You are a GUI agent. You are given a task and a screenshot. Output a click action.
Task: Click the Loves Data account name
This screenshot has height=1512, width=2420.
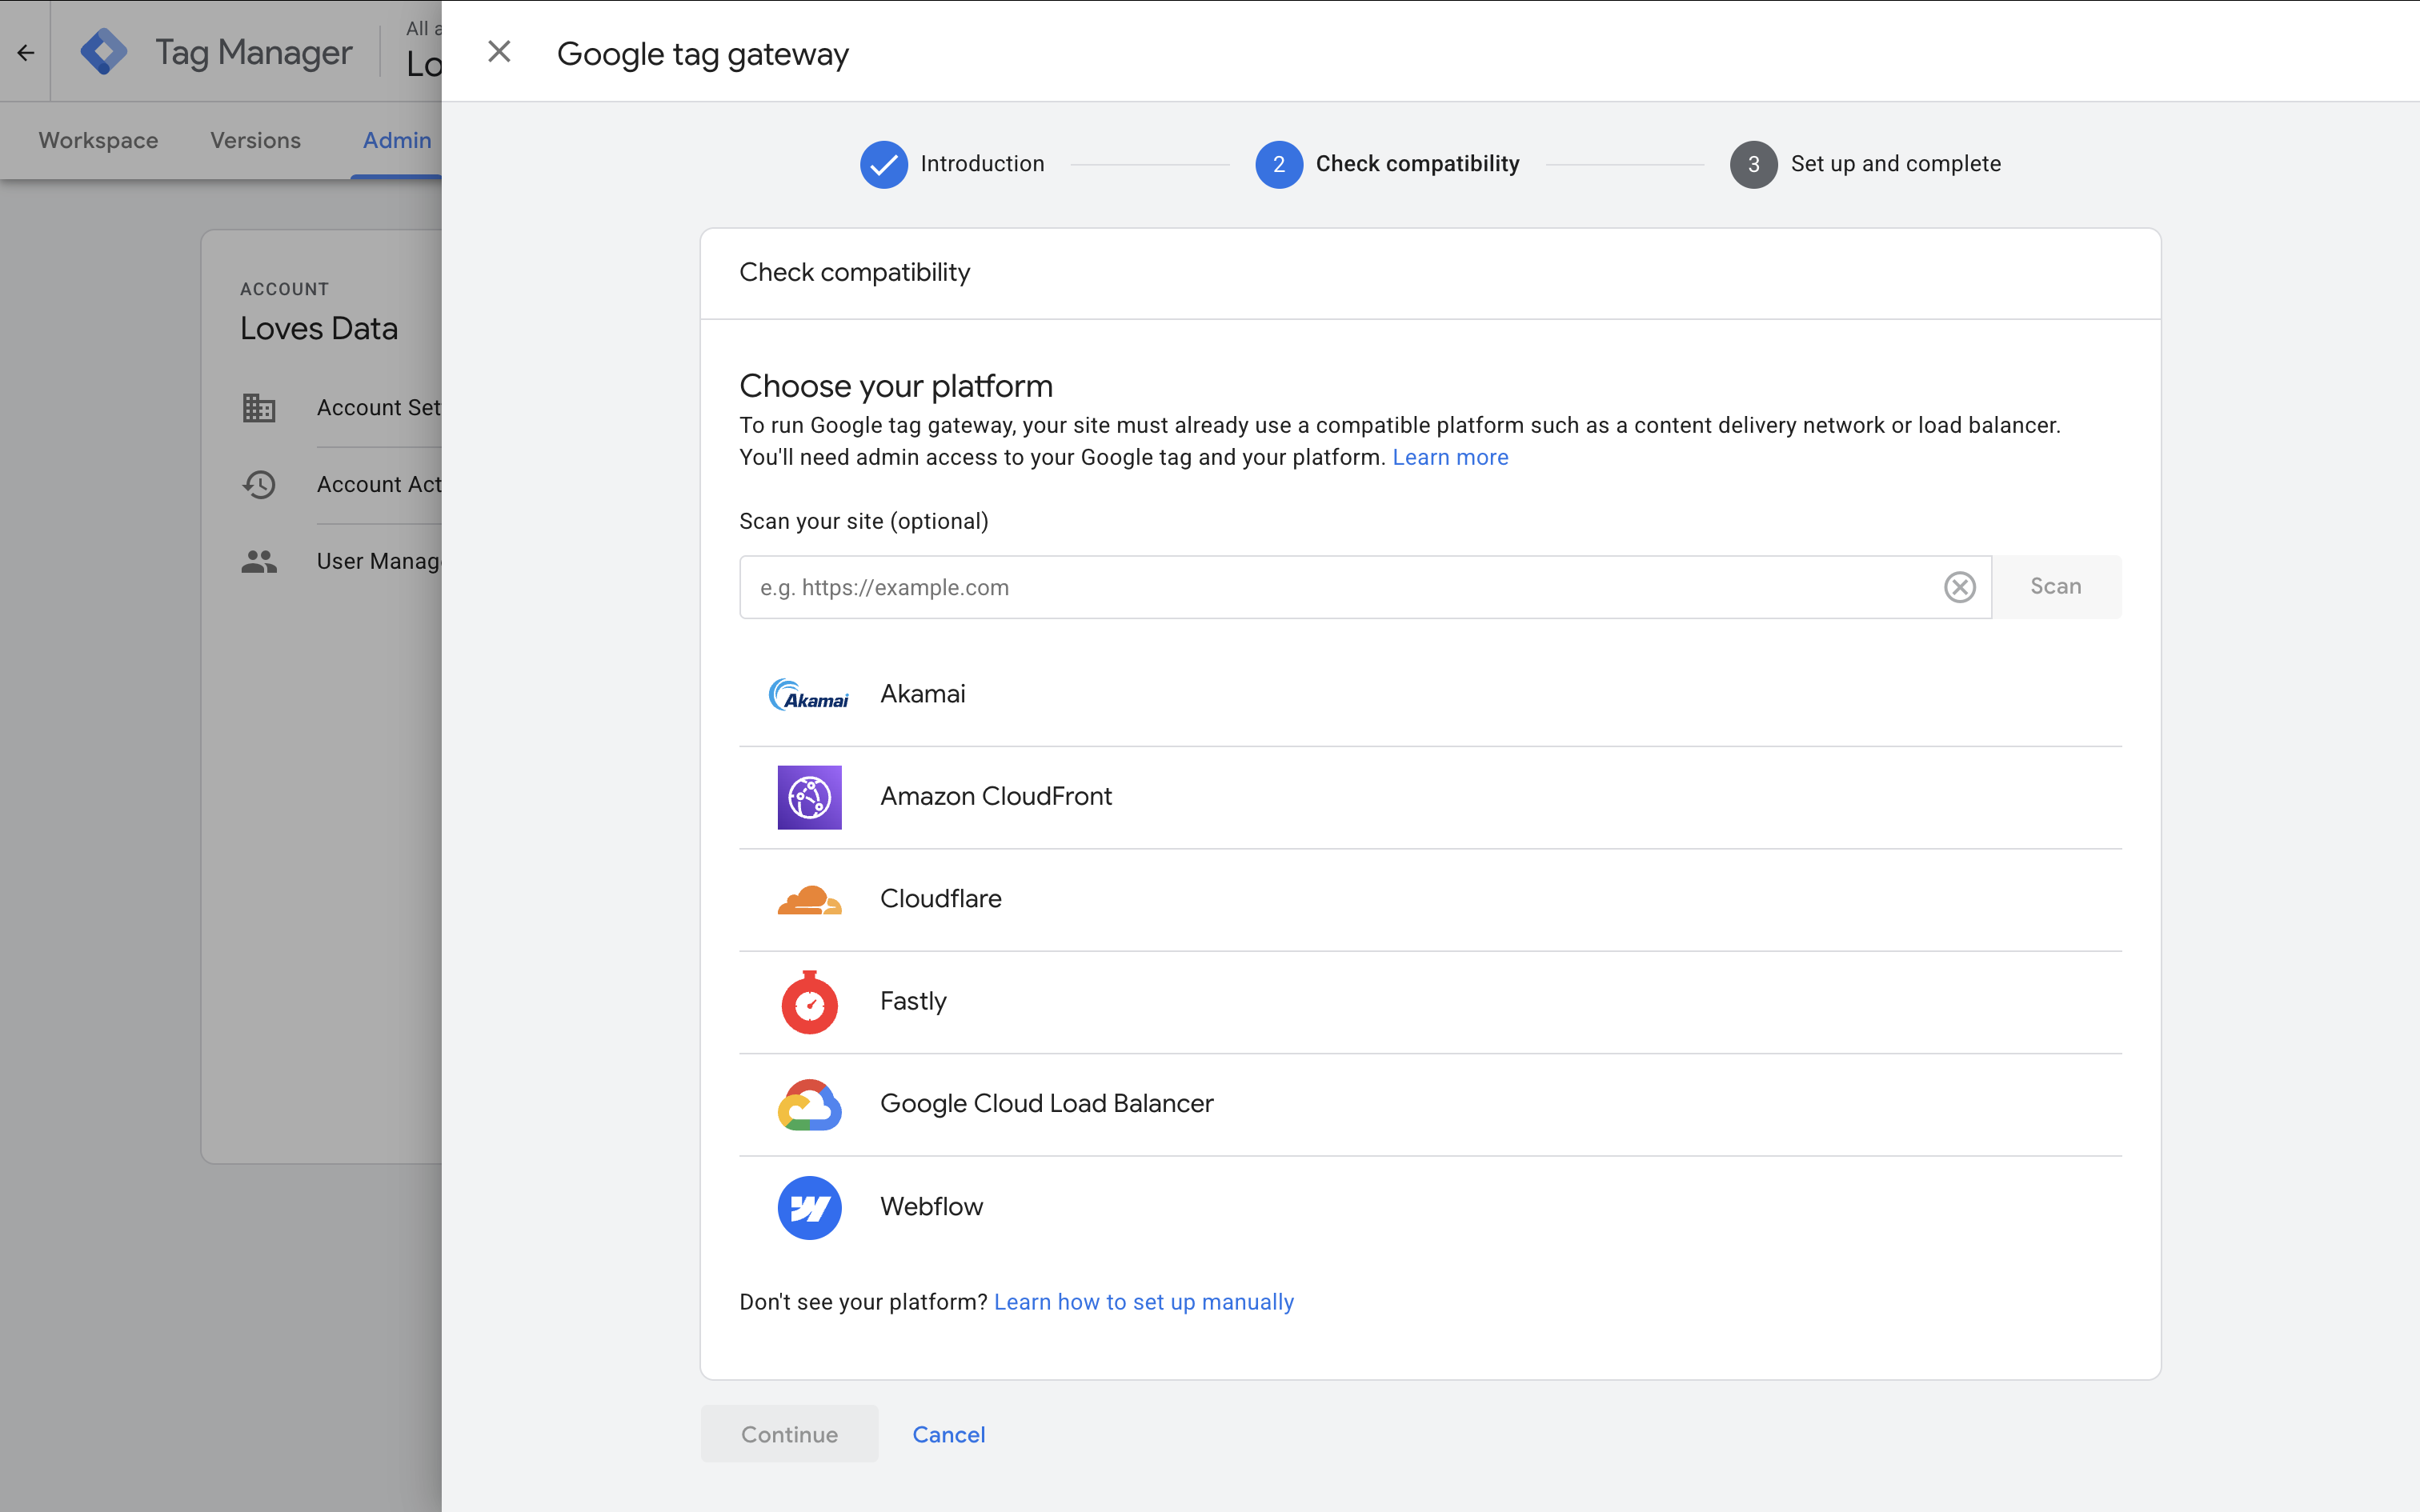[319, 329]
